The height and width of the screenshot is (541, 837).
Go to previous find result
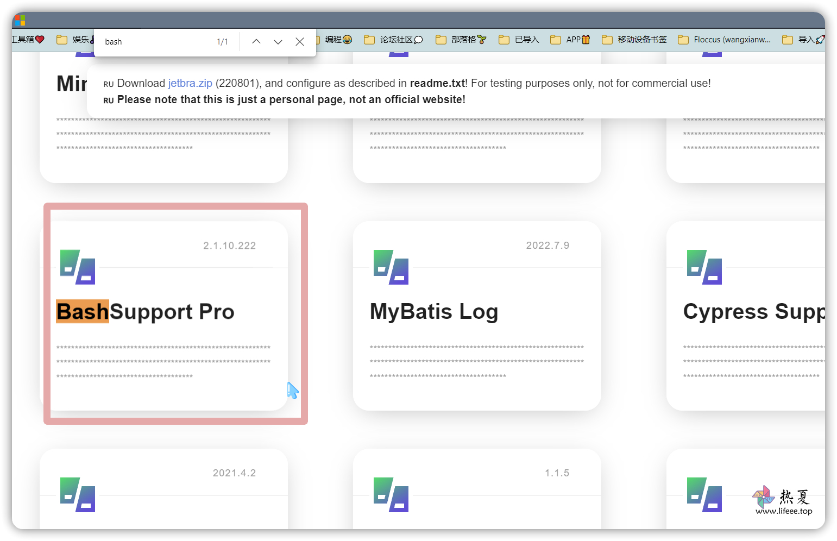(x=256, y=42)
